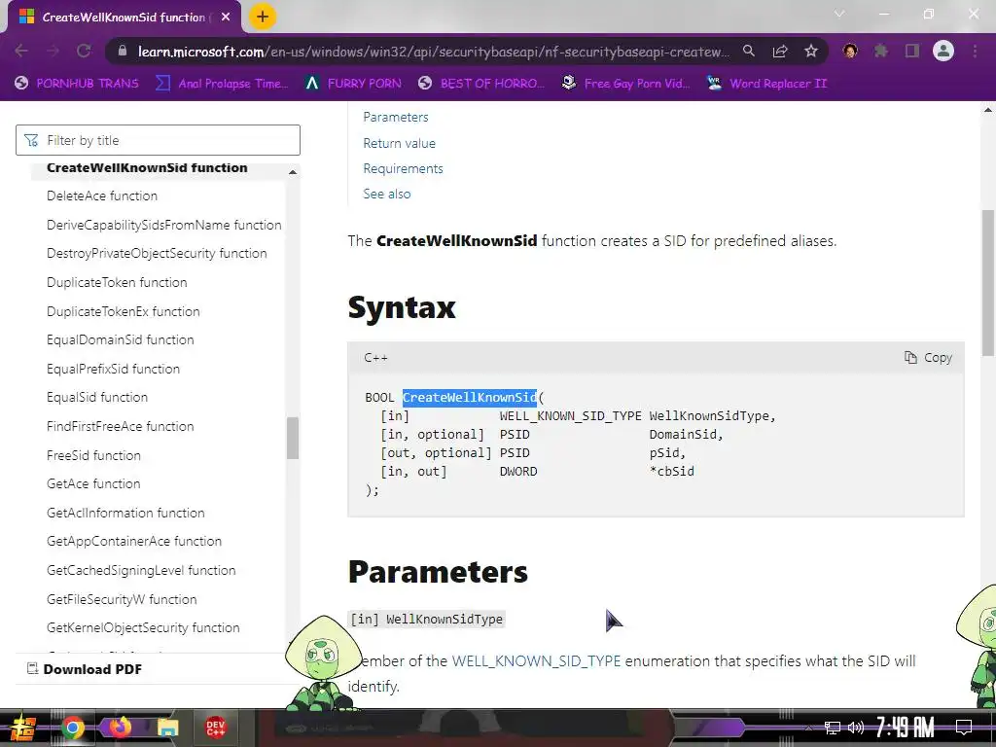
Task: Open Dev-C++ from the taskbar
Action: click(x=215, y=728)
